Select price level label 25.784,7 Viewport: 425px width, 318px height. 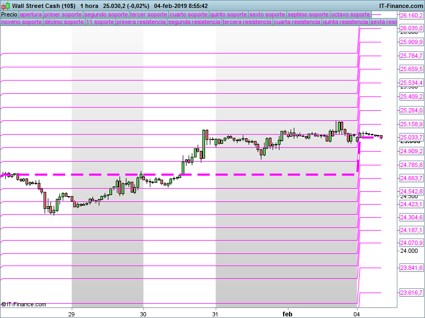pos(411,56)
